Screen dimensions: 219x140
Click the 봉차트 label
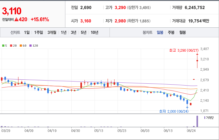point(147,32)
